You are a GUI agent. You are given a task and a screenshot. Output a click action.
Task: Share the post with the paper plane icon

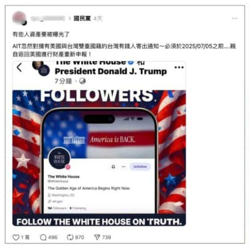[x=97, y=237]
